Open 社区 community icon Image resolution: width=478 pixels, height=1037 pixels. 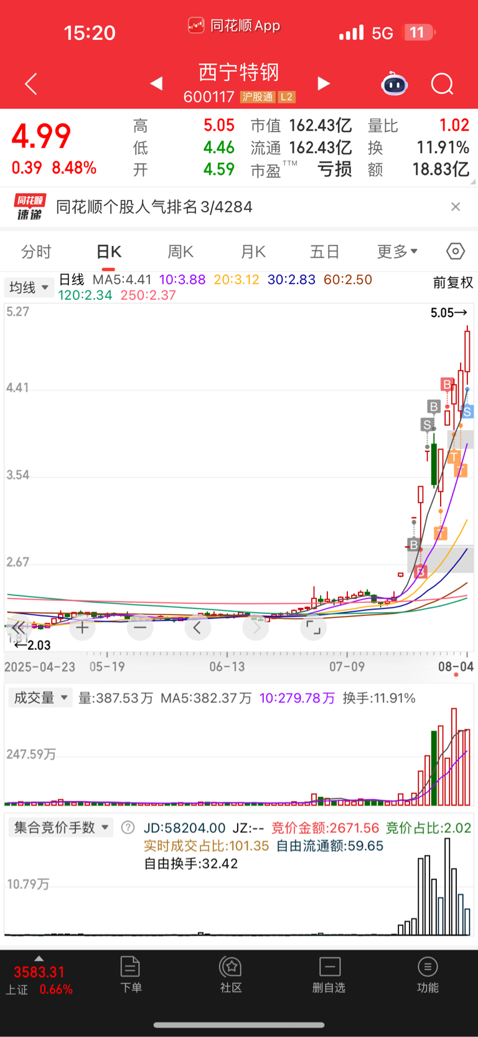tap(231, 975)
